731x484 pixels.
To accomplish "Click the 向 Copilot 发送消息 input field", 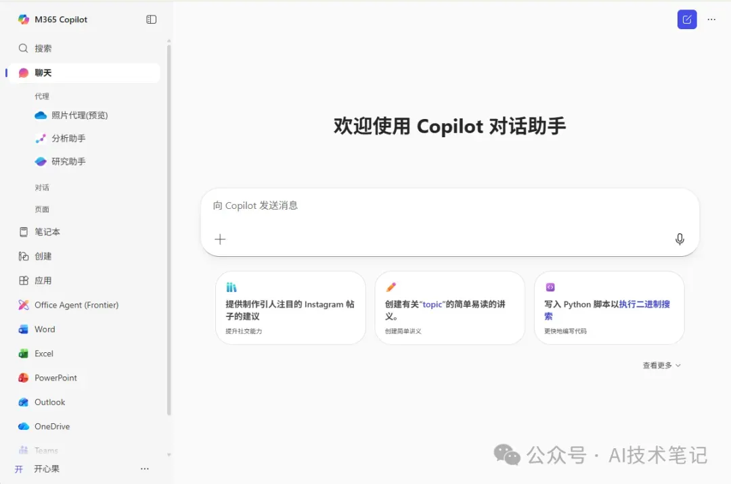I will (x=450, y=222).
